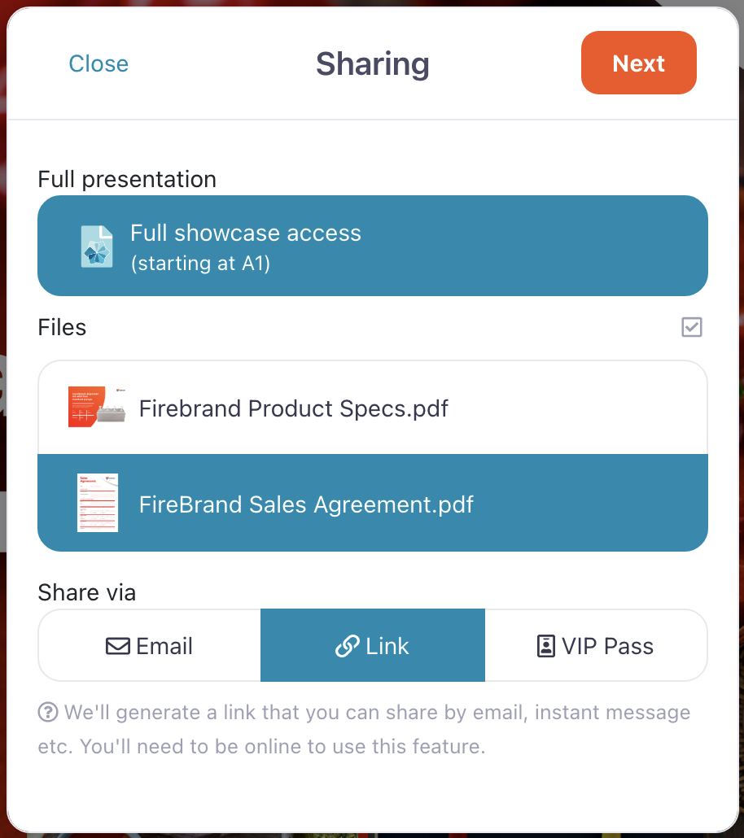Deselect the FireBrand Sales Agreement.pdf file name
This screenshot has height=838, width=744.
point(307,504)
